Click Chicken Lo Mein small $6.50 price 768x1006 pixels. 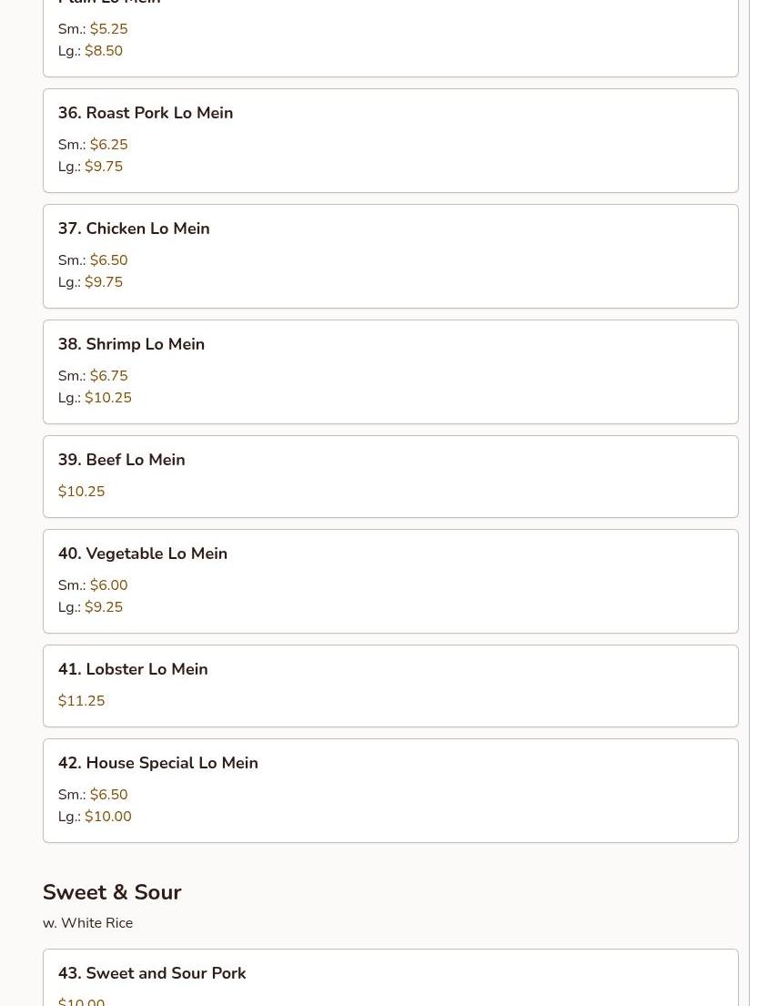coord(108,260)
